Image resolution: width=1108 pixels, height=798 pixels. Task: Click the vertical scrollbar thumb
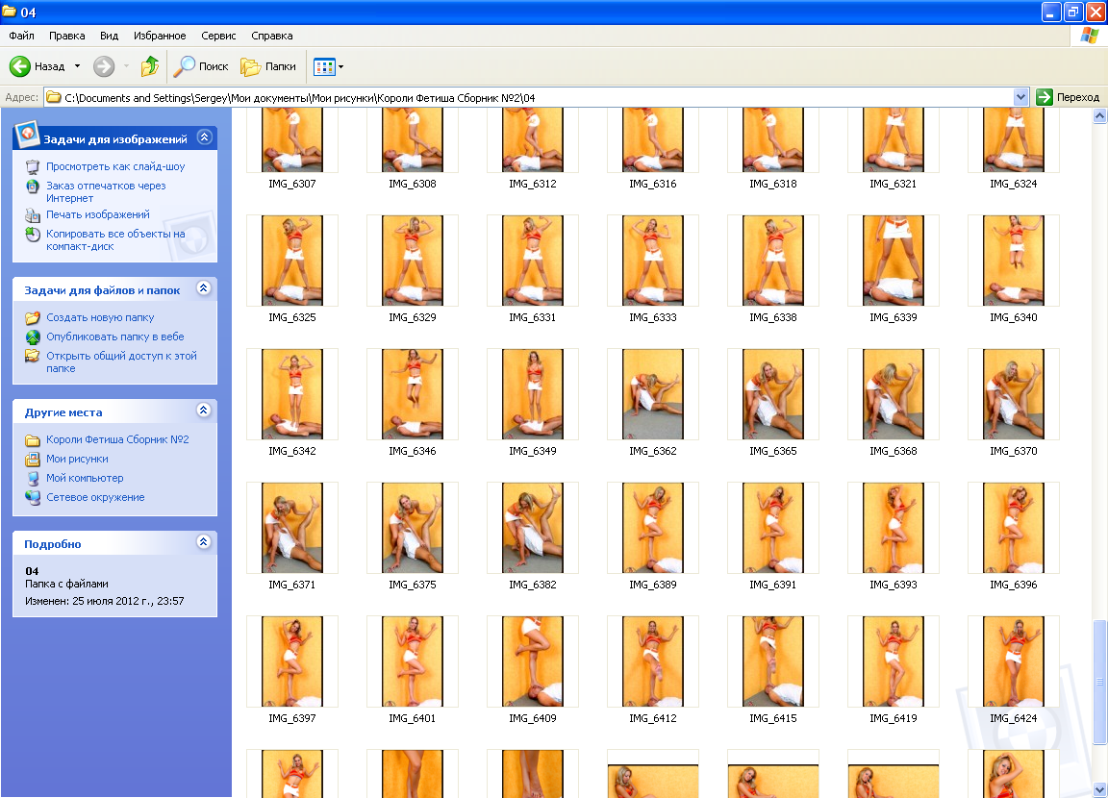(x=1099, y=683)
